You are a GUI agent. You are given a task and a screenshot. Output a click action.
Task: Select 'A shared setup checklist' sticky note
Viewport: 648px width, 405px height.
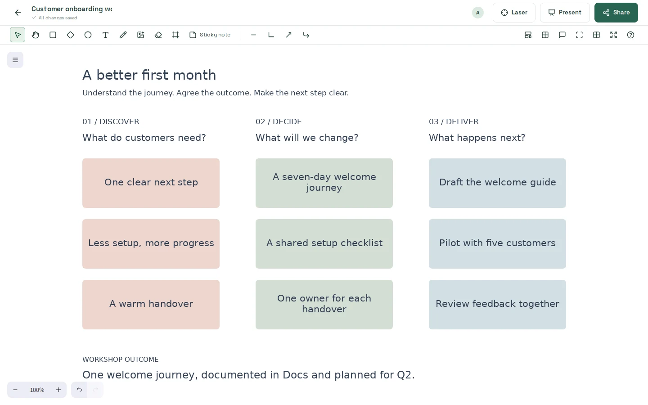click(x=324, y=244)
